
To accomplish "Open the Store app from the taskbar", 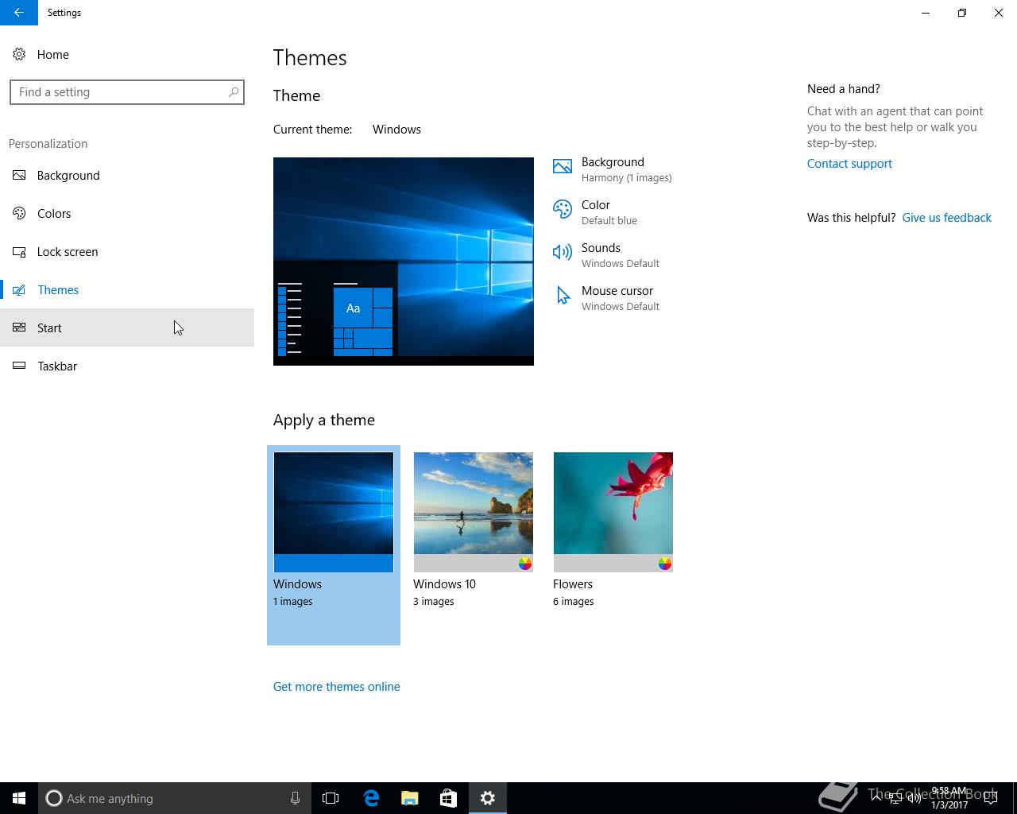I will tap(449, 798).
